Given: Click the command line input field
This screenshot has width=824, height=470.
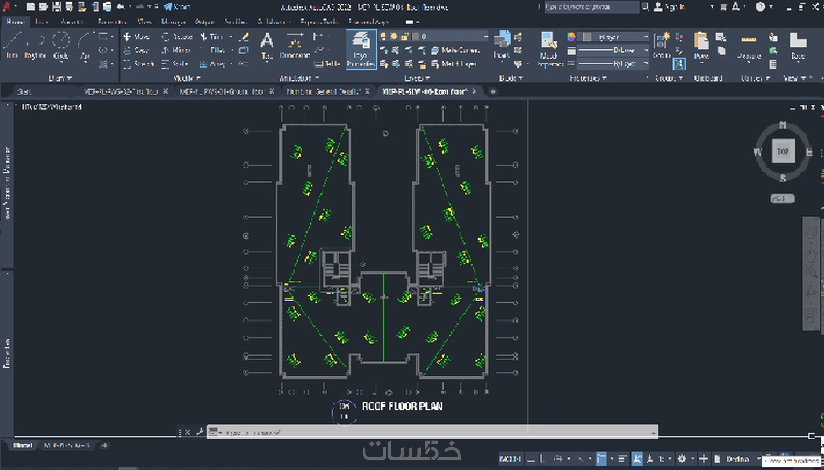Looking at the screenshot, I should click(x=432, y=432).
